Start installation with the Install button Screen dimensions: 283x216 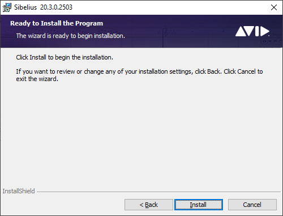tap(199, 205)
